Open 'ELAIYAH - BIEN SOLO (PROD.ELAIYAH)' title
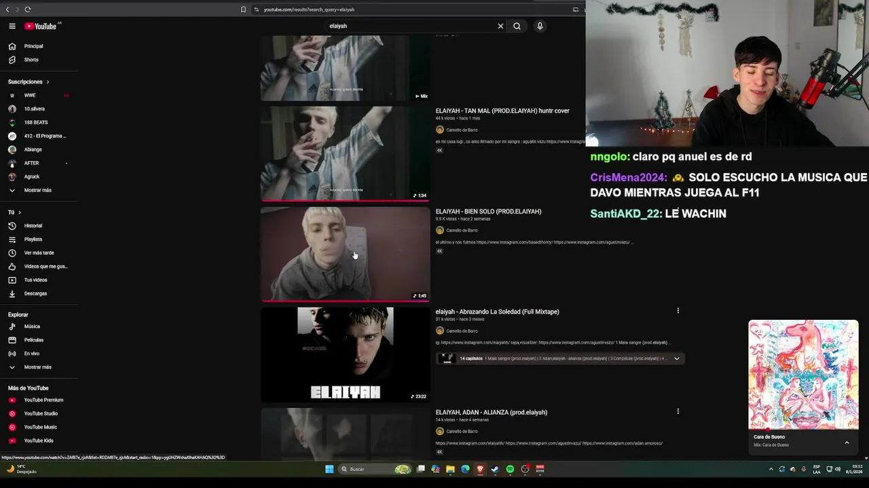 (488, 211)
